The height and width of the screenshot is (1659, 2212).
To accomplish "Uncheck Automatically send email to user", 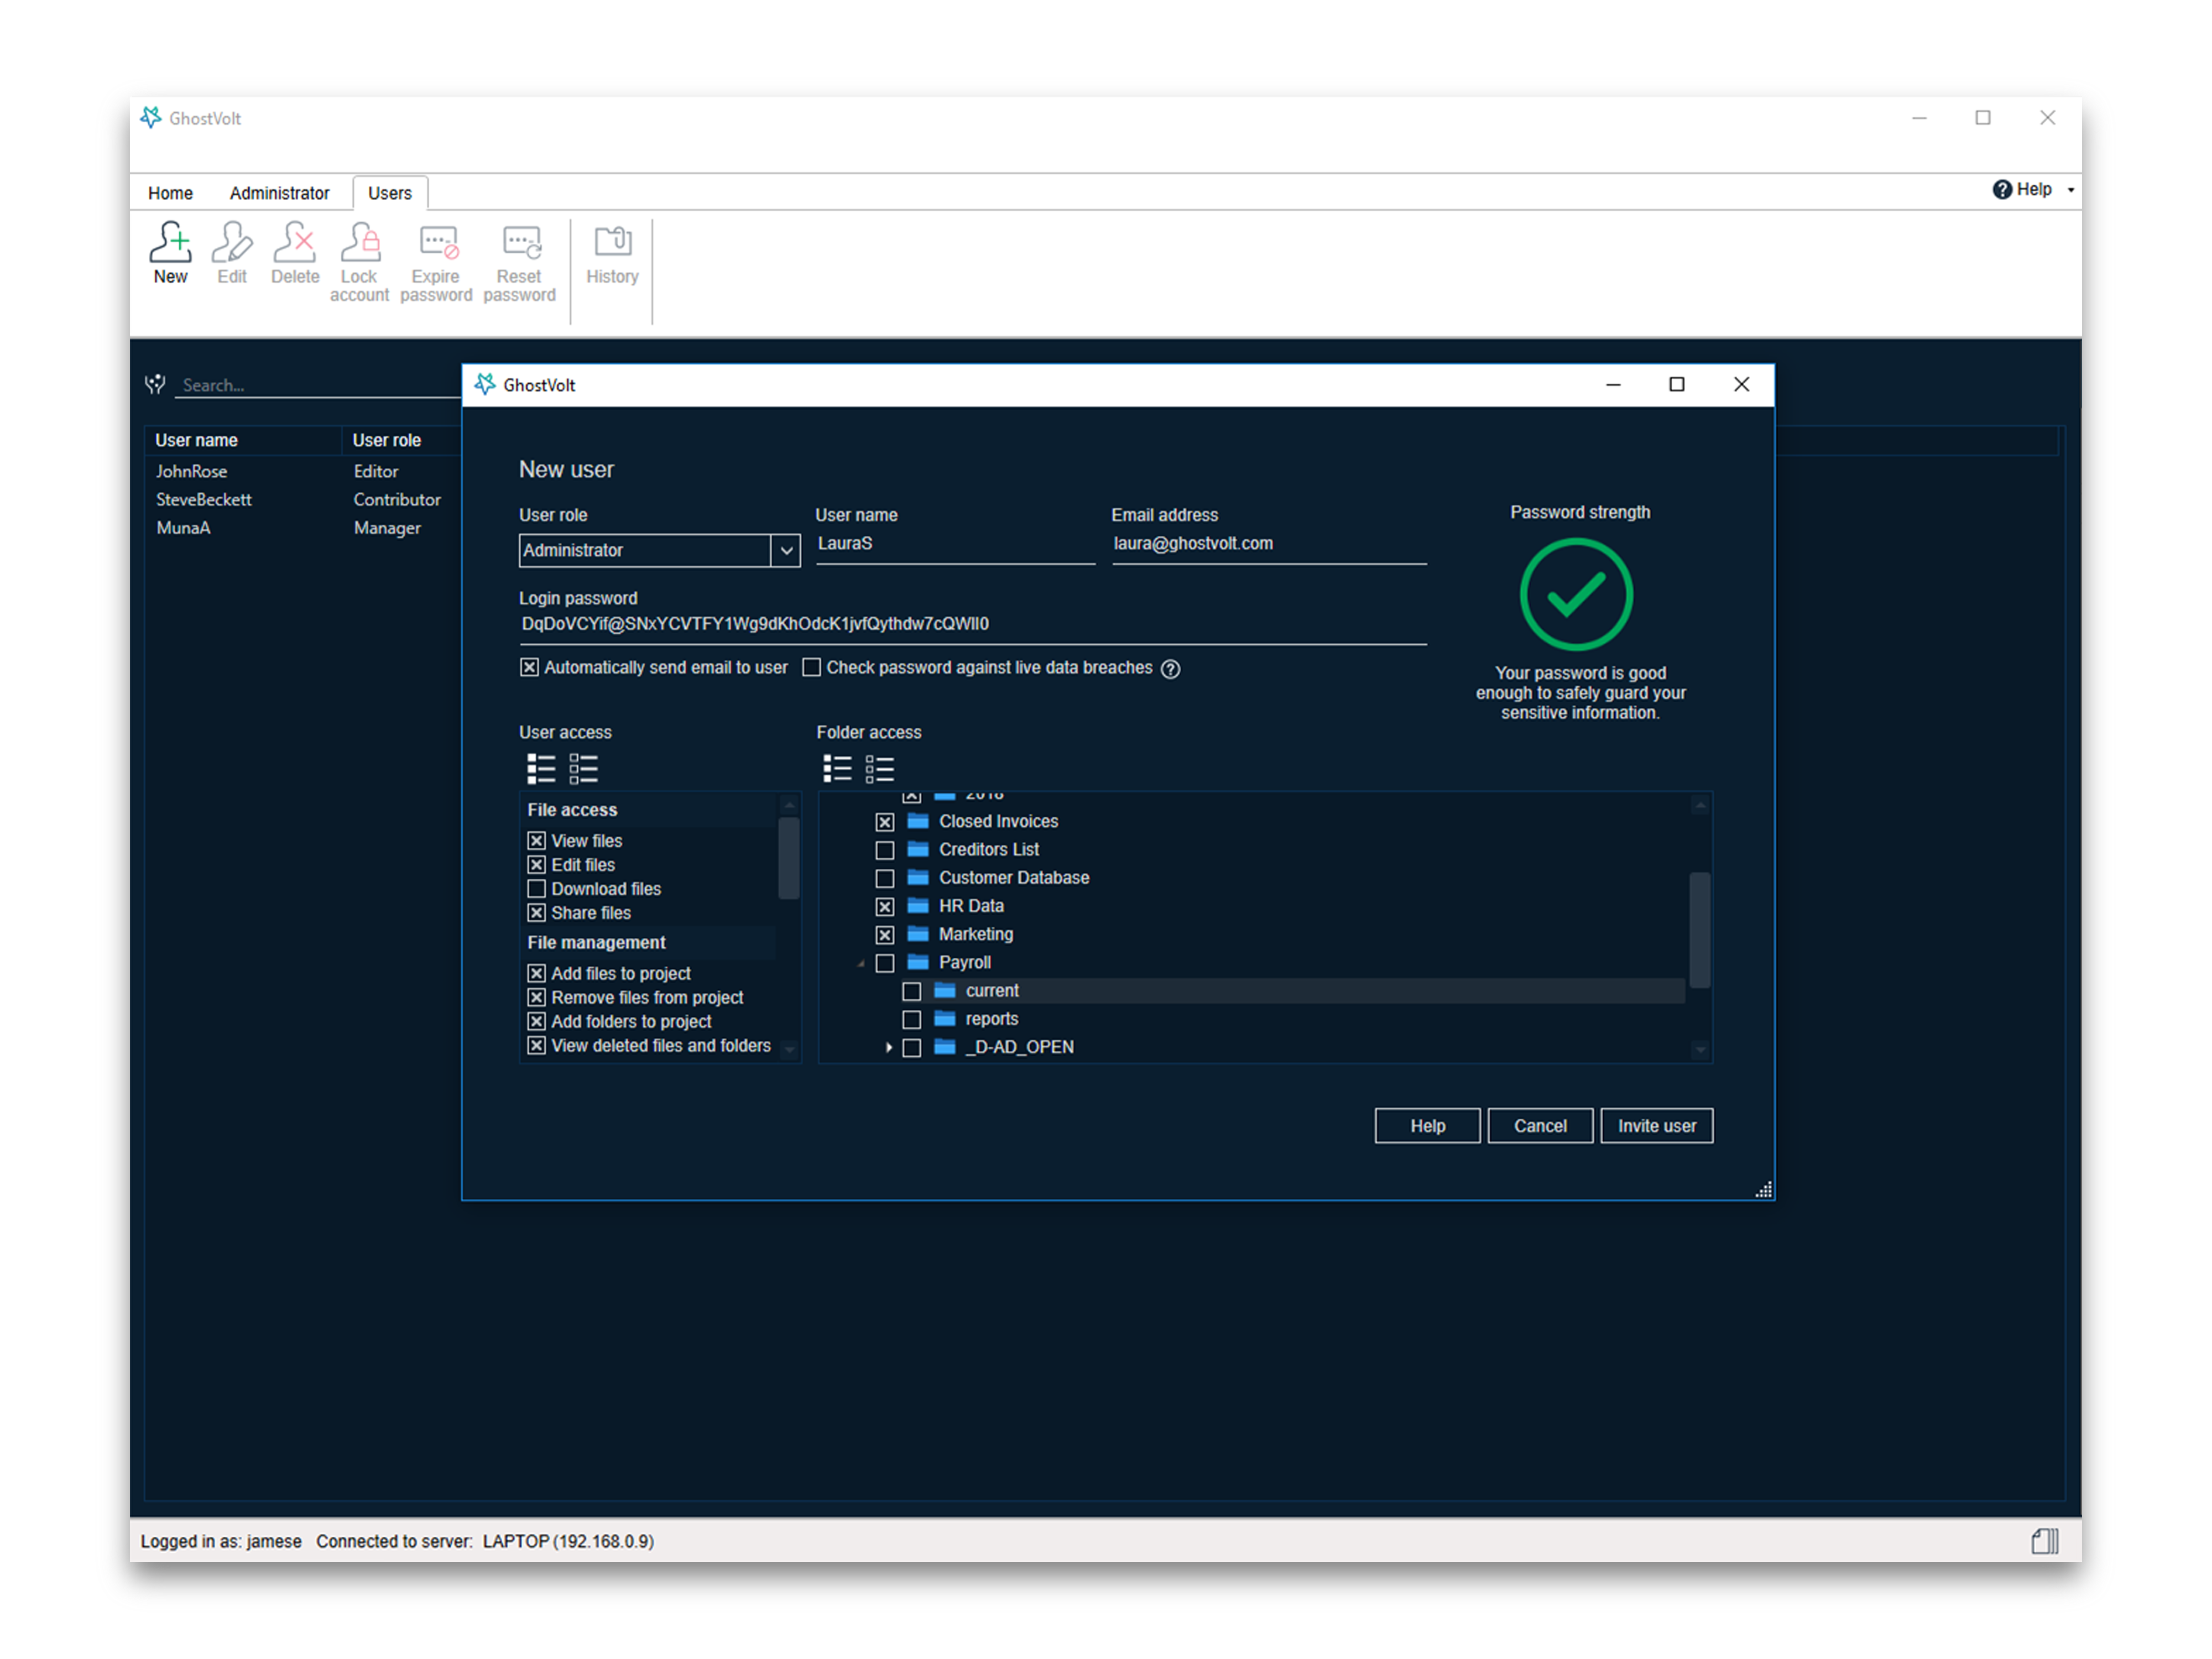I will (529, 668).
